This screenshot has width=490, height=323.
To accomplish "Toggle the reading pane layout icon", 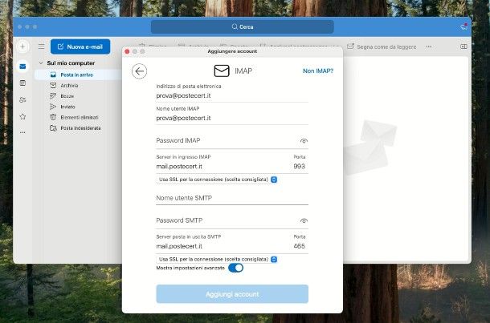I will (463, 46).
